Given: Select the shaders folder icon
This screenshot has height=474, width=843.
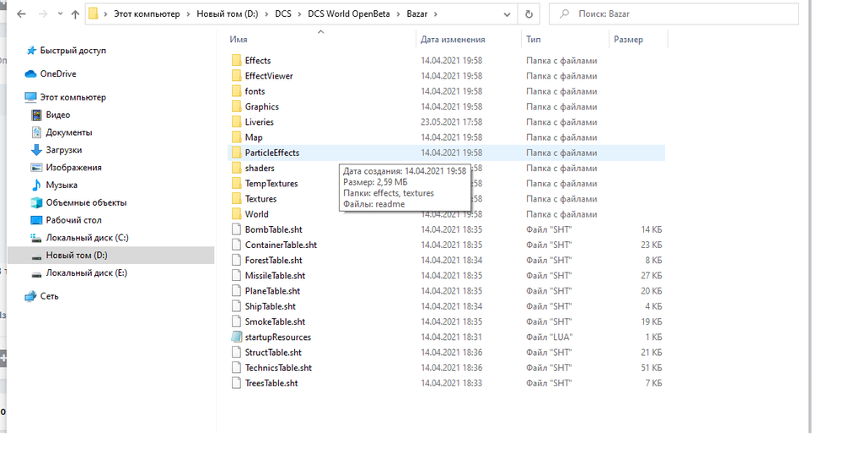Looking at the screenshot, I should point(237,168).
